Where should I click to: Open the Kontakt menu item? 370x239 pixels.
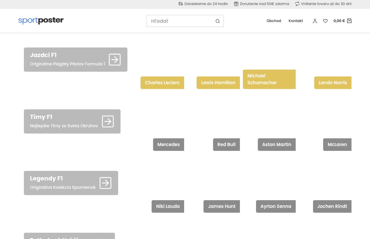(x=295, y=21)
